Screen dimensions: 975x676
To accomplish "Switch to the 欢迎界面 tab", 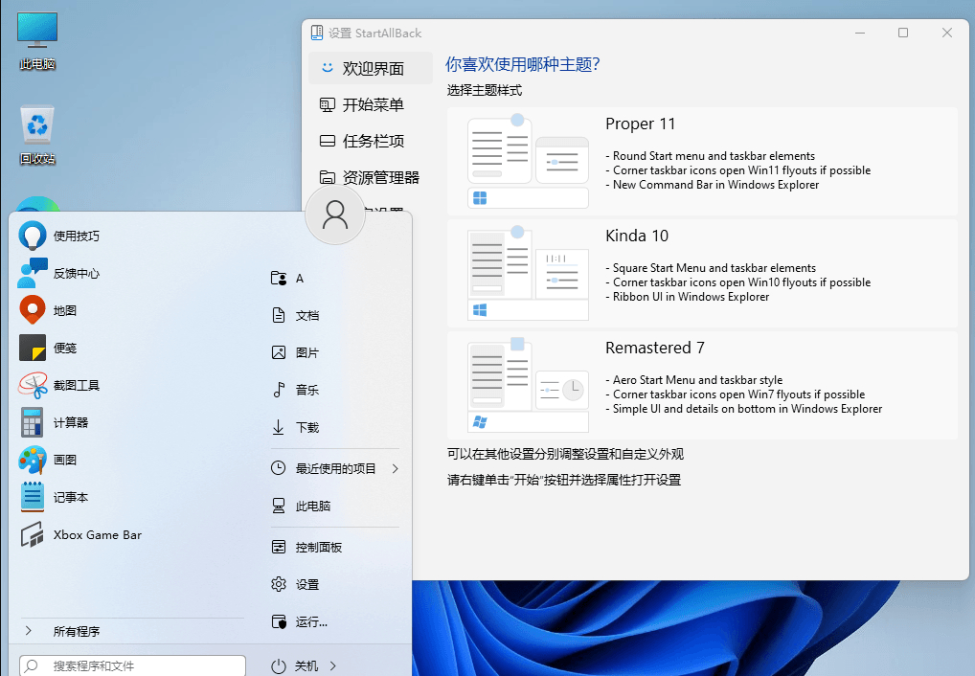I will coord(371,68).
